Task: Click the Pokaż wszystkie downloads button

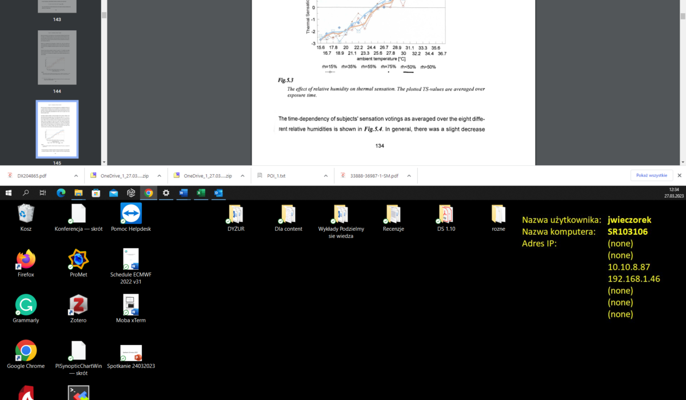Action: tap(651, 176)
